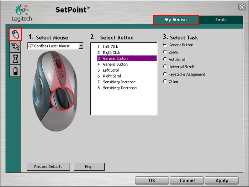Confirm settings with OK button
The image size is (249, 187).
coord(152,181)
